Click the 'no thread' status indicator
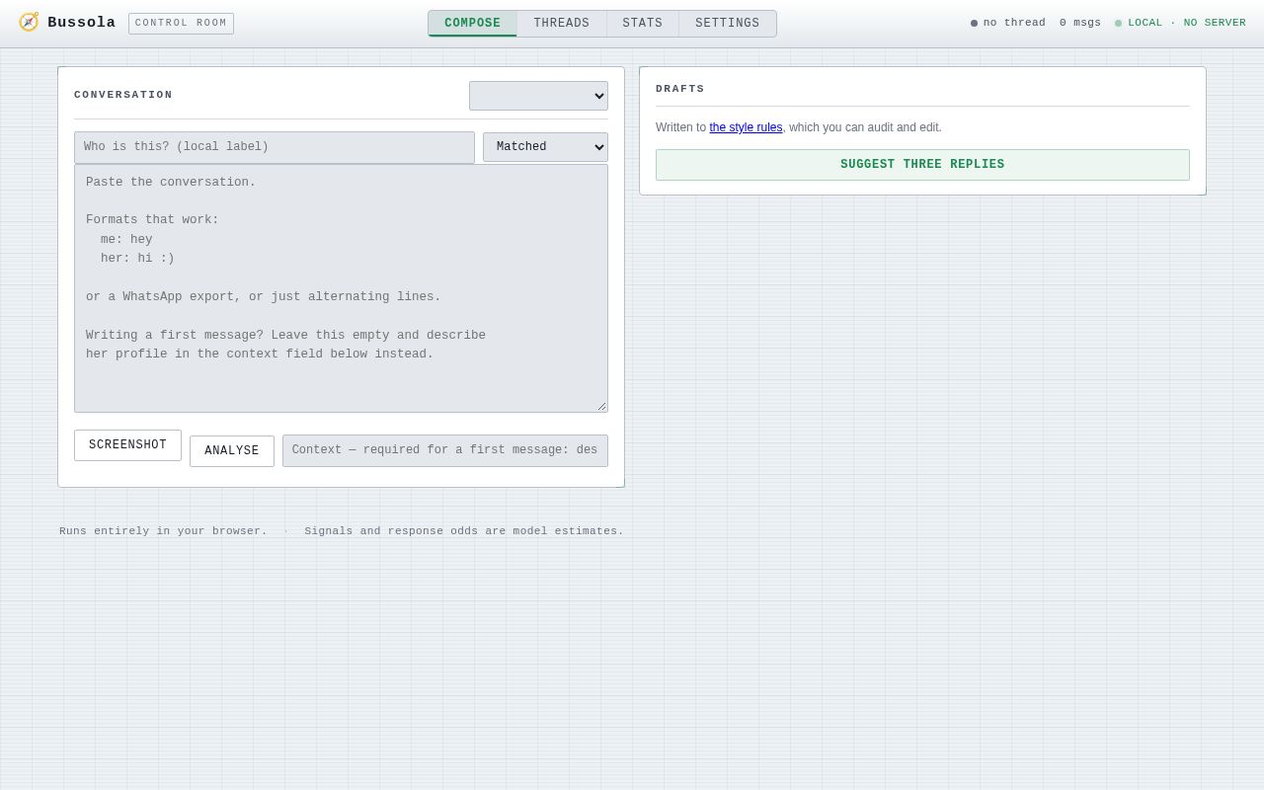 1007,23
